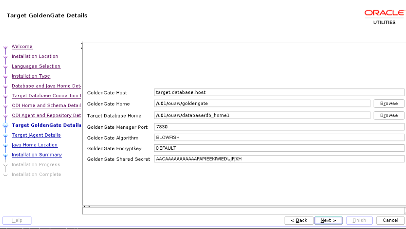406x229 pixels.
Task: Click the 'GoldenGate Algorithm' label
Action: (x=113, y=138)
